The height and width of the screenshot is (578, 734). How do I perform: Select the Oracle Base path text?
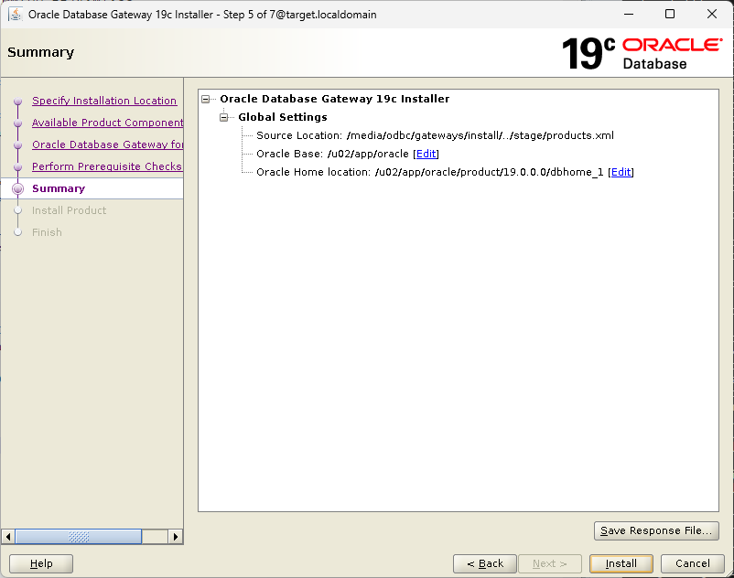[368, 154]
